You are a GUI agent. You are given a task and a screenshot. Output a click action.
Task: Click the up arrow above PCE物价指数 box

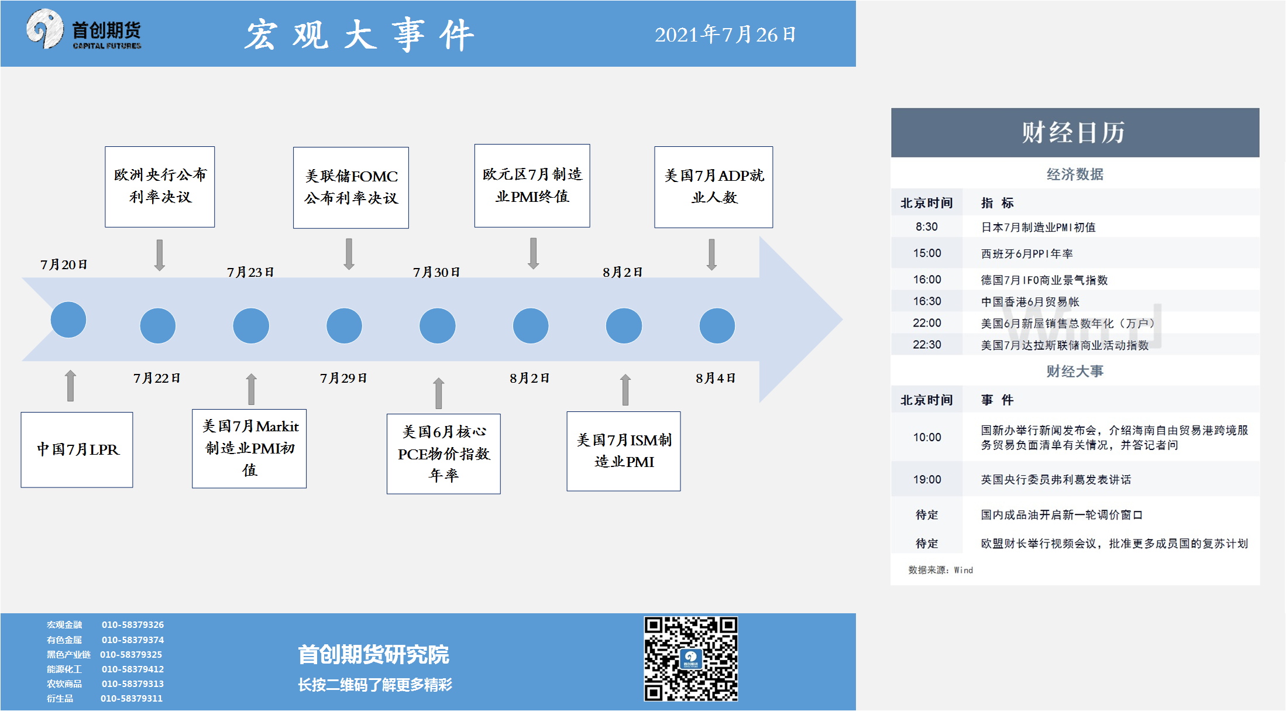pyautogui.click(x=438, y=393)
